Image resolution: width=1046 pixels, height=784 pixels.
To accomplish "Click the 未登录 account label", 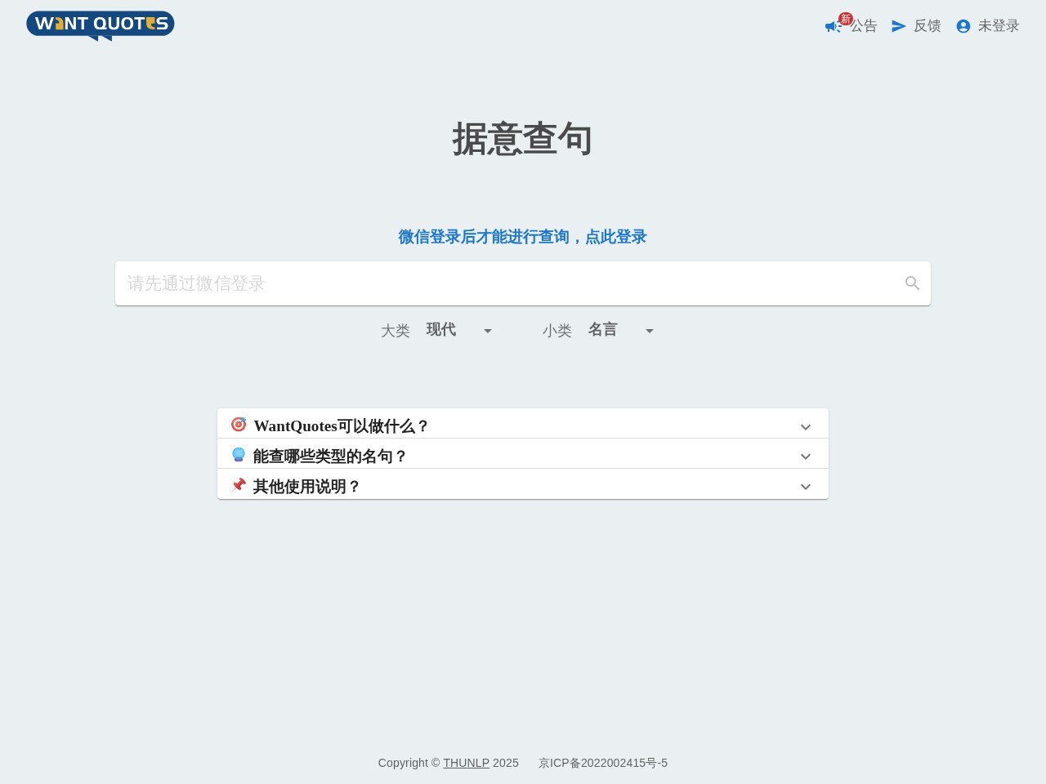I will click(x=999, y=26).
